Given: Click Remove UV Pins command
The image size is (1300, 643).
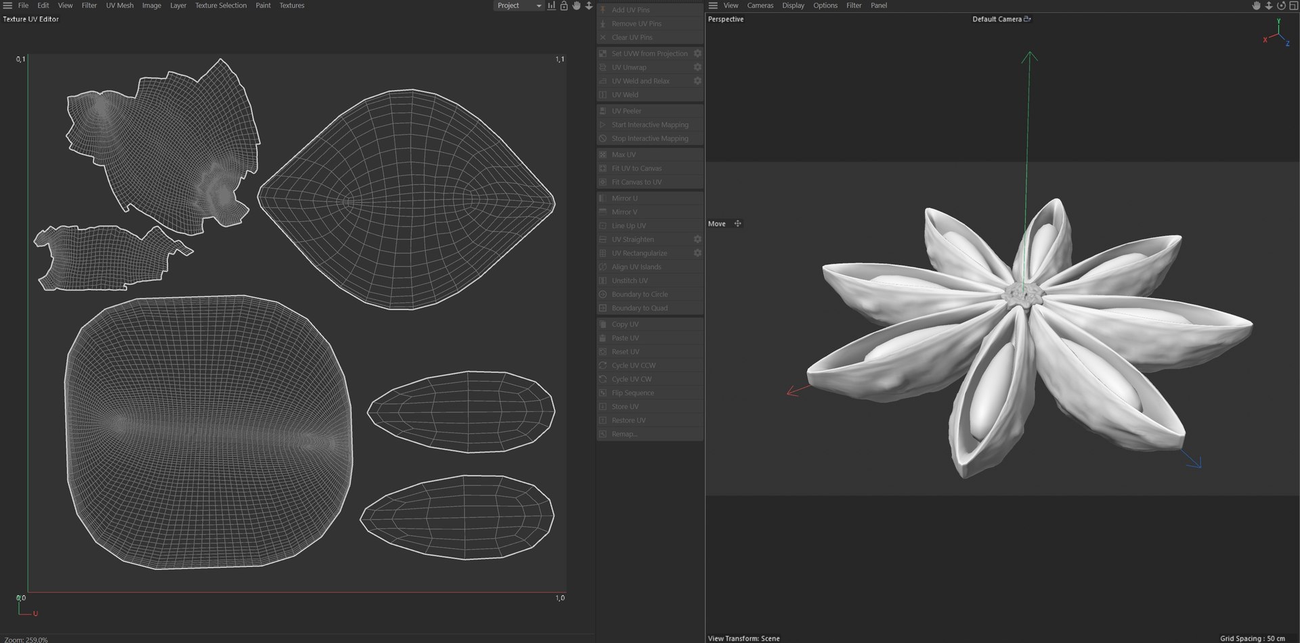Looking at the screenshot, I should 650,24.
